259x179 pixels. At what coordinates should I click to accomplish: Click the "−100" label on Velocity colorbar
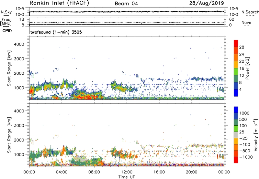[x=245, y=144]
